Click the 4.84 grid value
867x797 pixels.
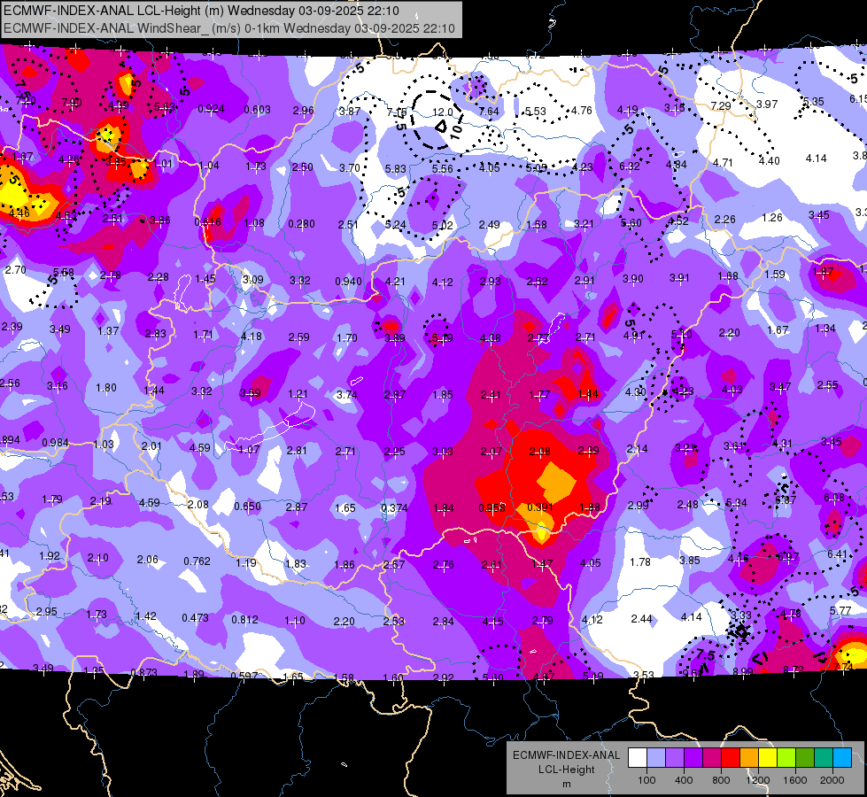tap(677, 164)
